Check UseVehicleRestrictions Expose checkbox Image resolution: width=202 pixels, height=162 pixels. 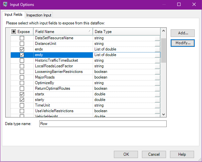click(x=22, y=111)
